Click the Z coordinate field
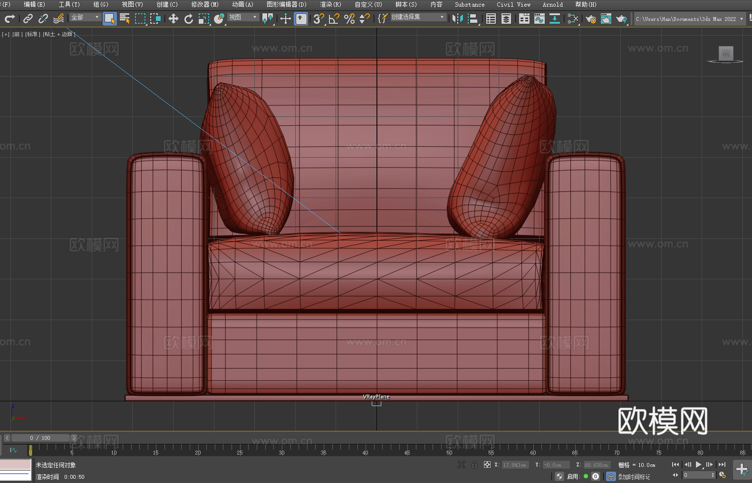The width and height of the screenshot is (752, 483). click(x=597, y=465)
